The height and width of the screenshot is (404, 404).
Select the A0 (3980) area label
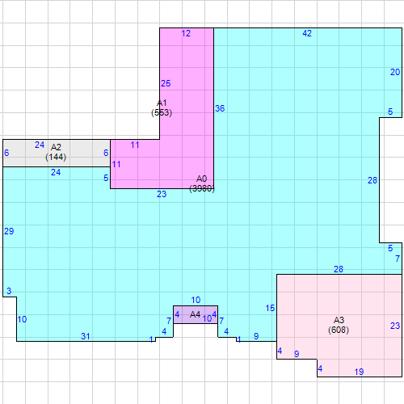tap(202, 183)
